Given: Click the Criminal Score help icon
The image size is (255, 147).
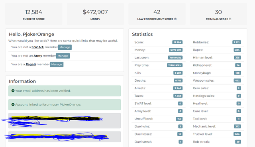Looking at the screenshot, I should coord(230,19).
